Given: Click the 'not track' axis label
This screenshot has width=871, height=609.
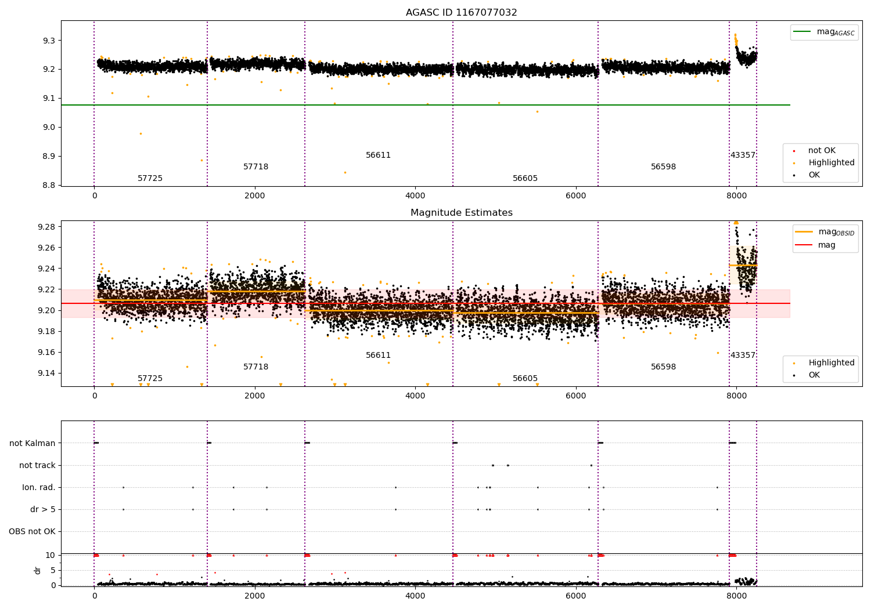Looking at the screenshot, I should click(37, 465).
